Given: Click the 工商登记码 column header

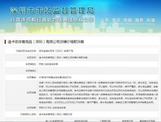Looking at the screenshot, I should point(105,121).
